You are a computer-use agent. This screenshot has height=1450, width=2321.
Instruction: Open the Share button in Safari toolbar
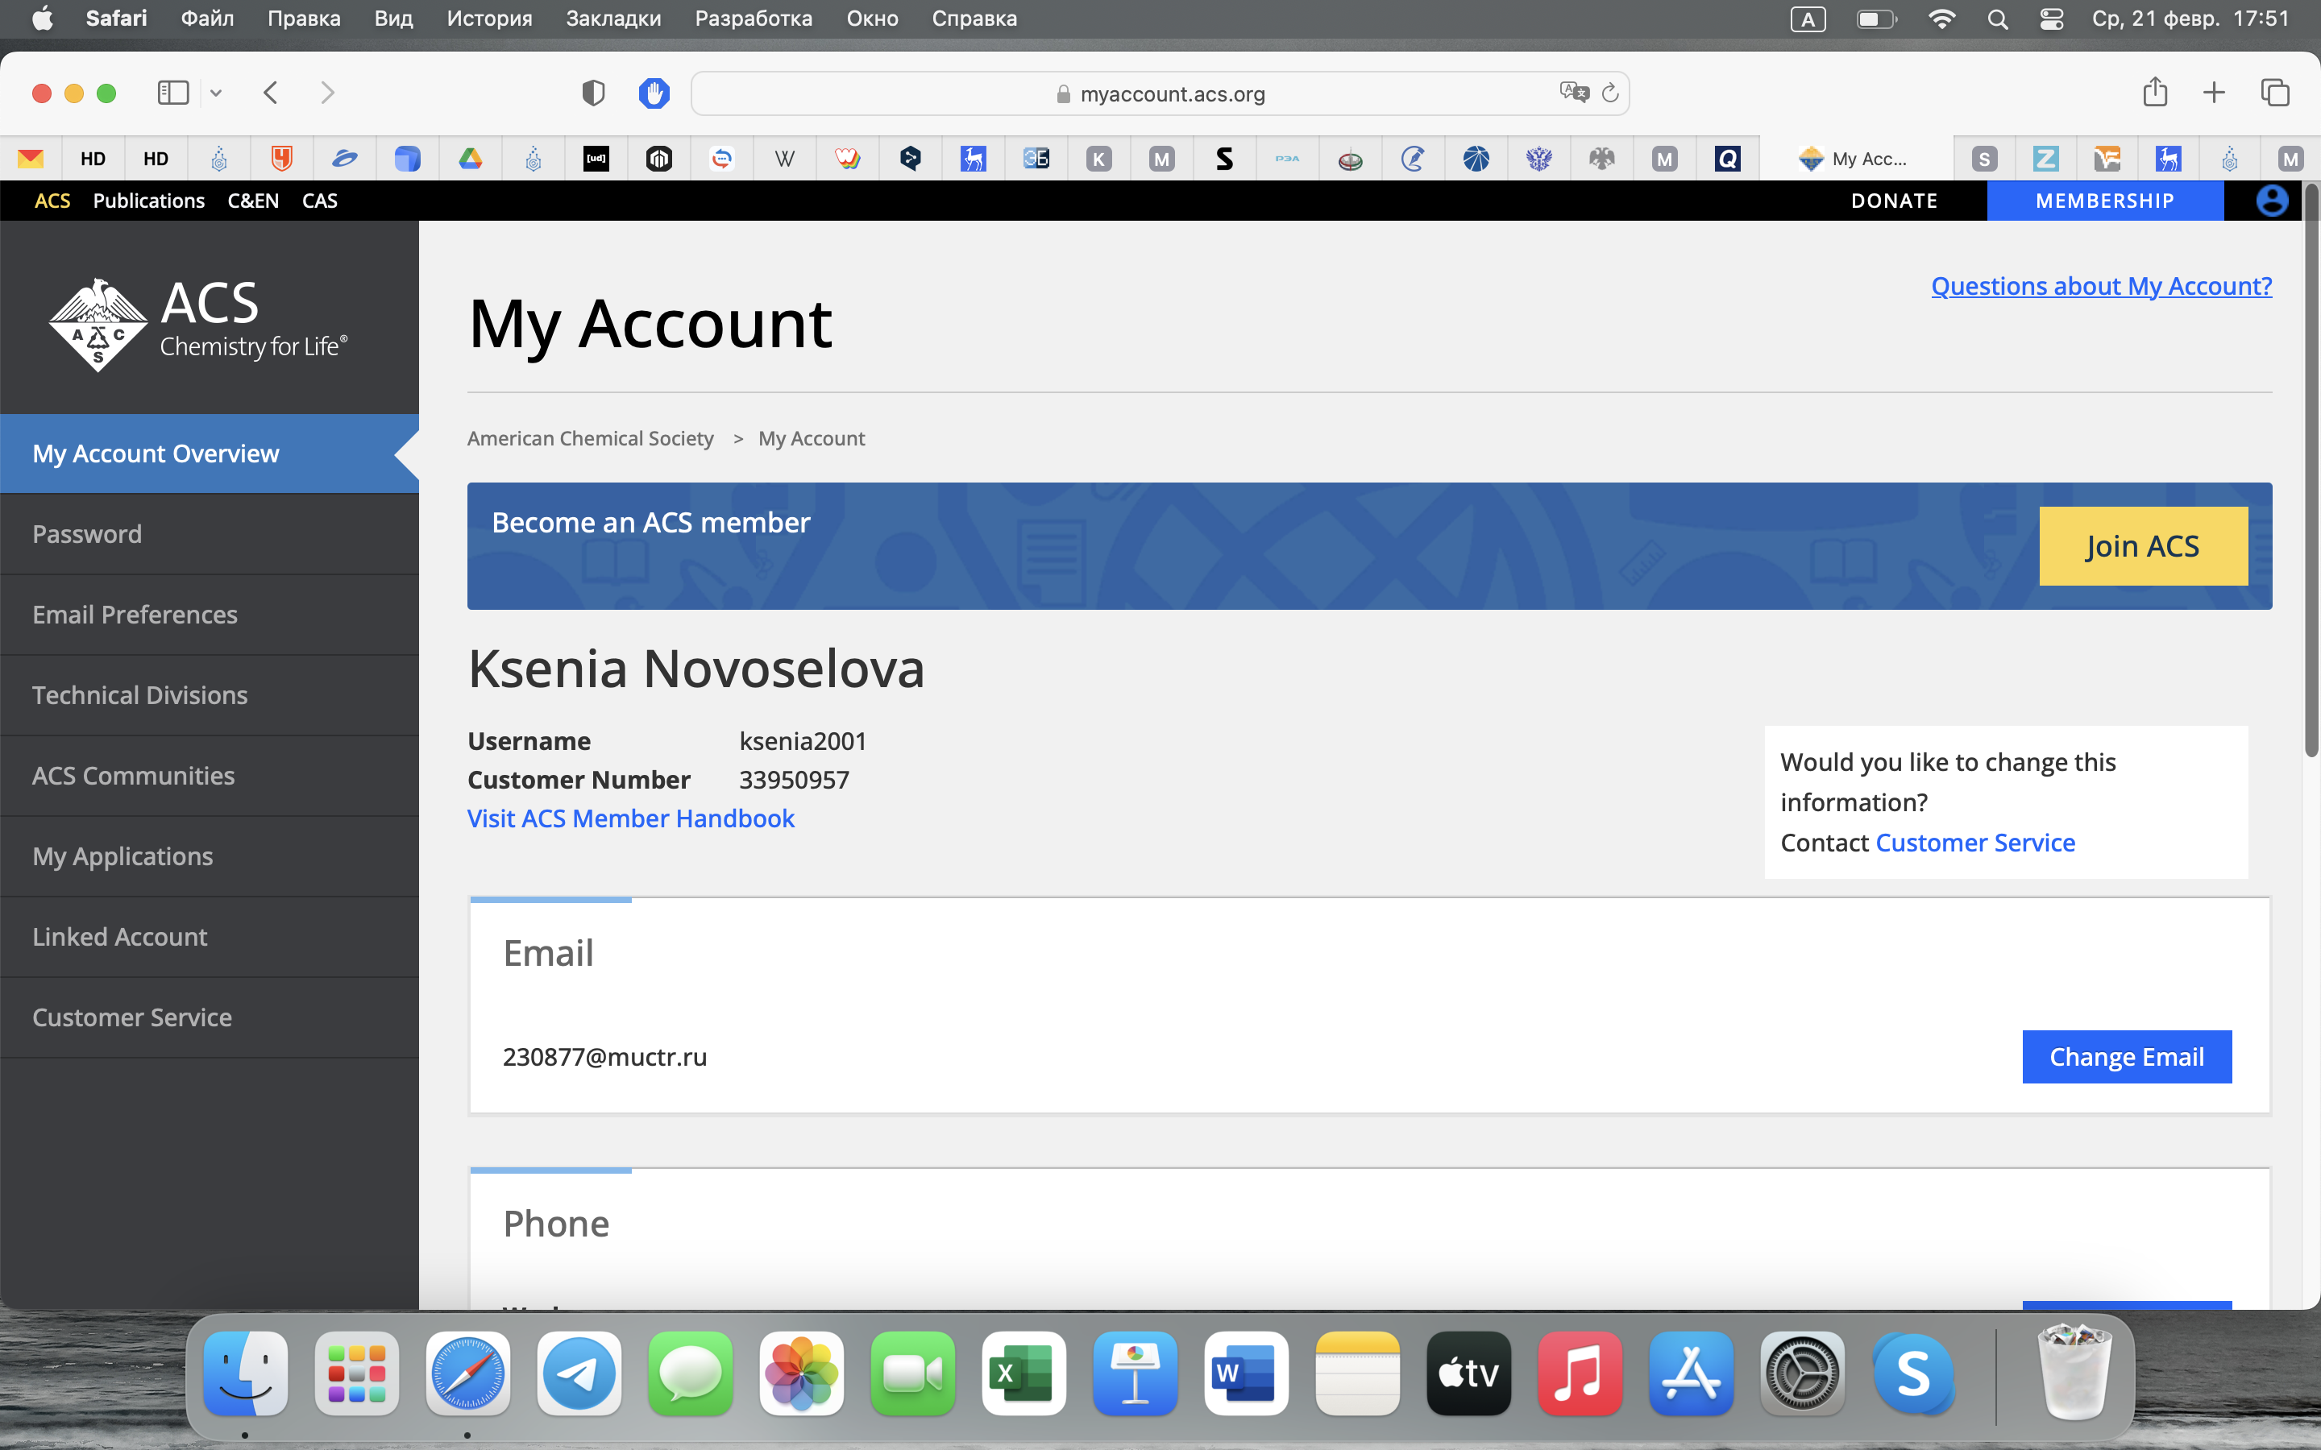2155,91
